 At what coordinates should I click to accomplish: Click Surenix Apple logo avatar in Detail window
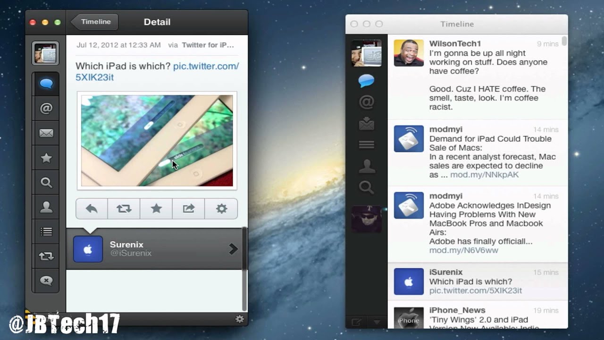[x=88, y=249]
